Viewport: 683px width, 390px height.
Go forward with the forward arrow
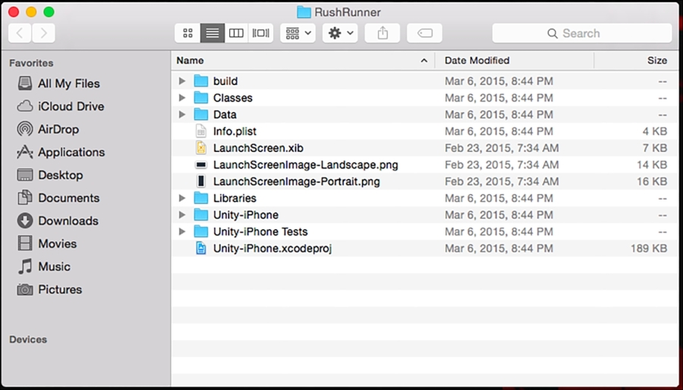pos(43,33)
